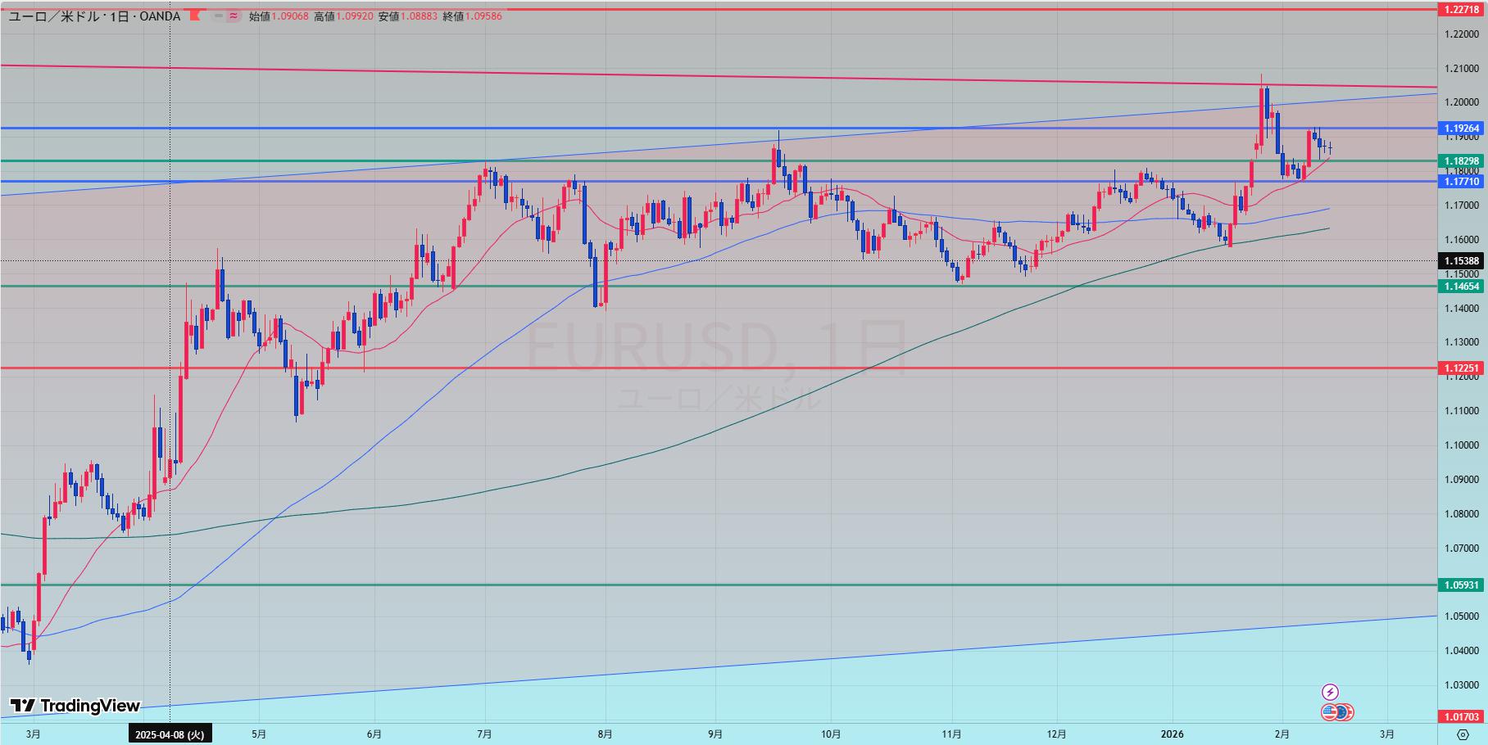Select the 1.18298 green price label
1488x745 pixels.
pos(1461,161)
